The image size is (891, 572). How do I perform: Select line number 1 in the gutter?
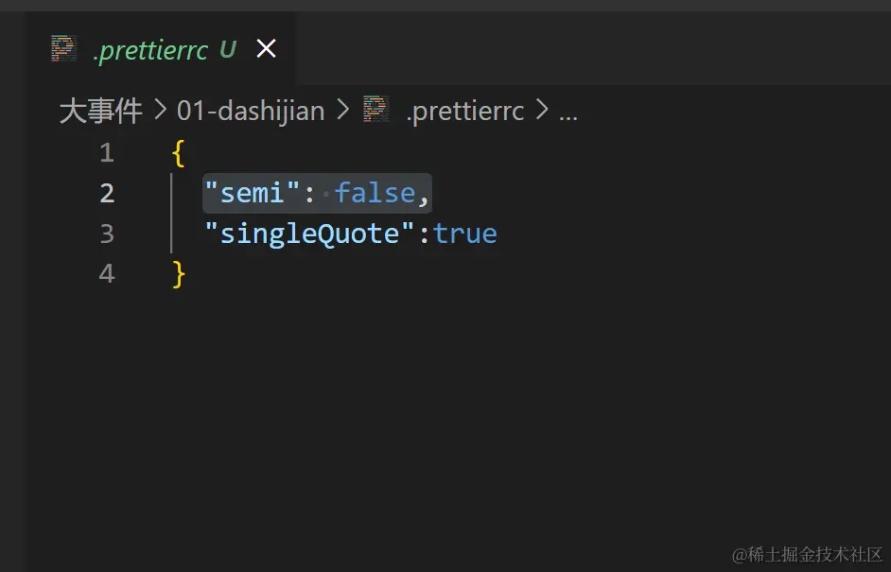pos(106,152)
